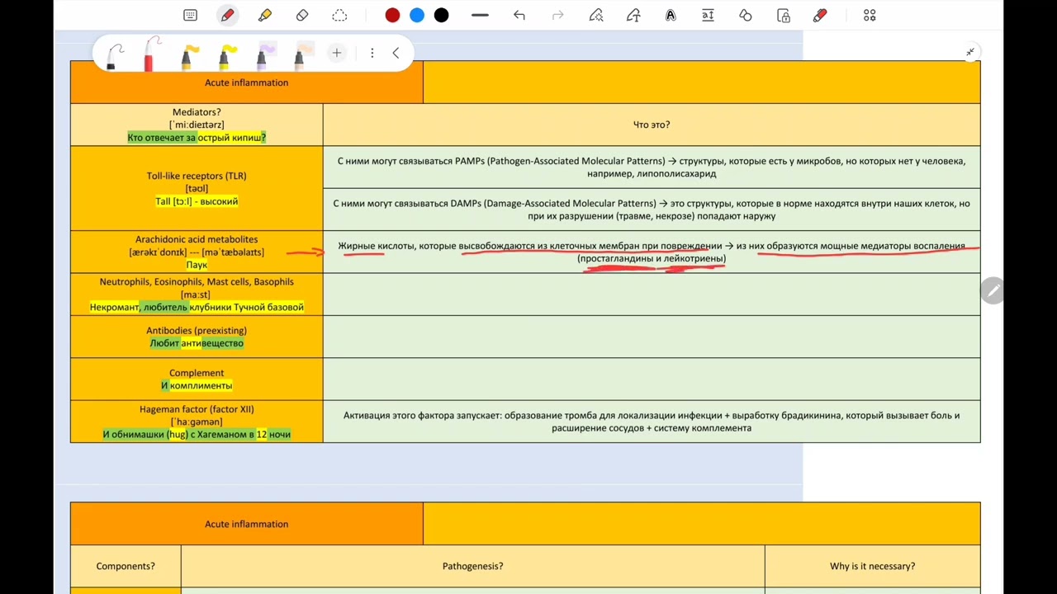Image resolution: width=1057 pixels, height=594 pixels.
Task: Select the Lasso selection tool
Action: point(339,16)
